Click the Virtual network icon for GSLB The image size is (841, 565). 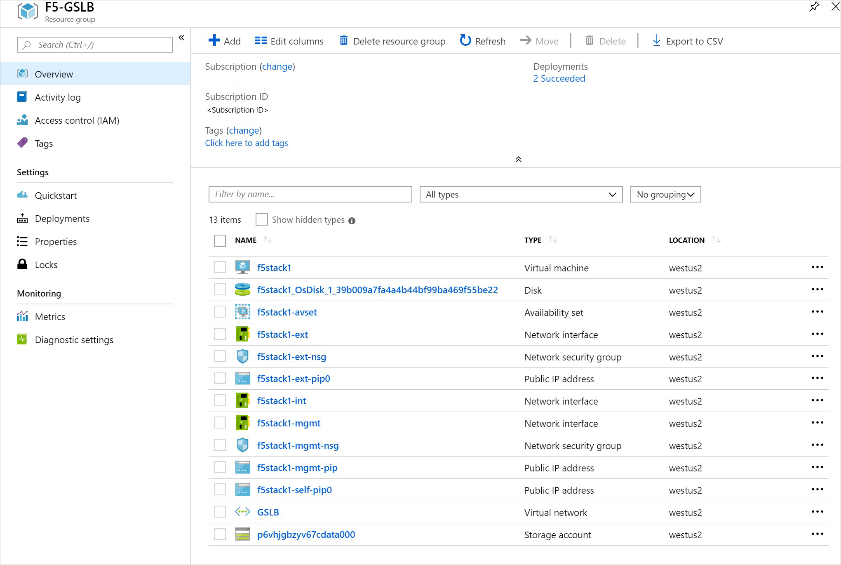tap(243, 512)
